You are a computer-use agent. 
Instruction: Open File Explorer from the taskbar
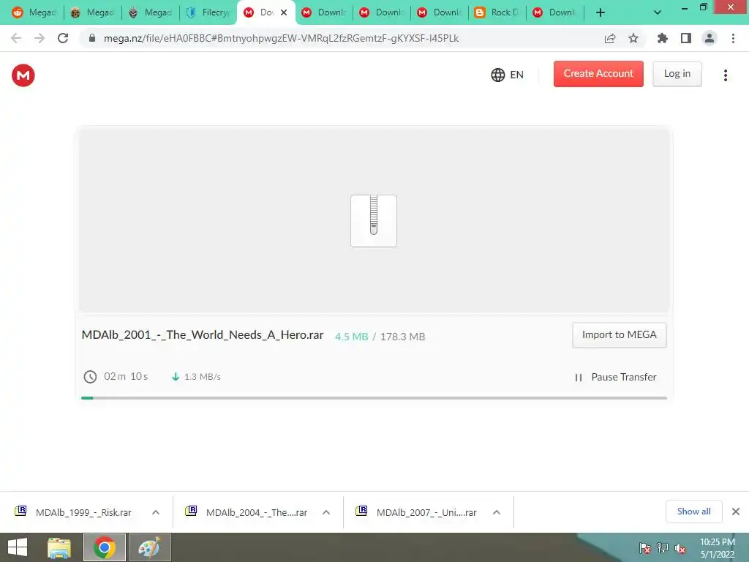click(x=59, y=547)
